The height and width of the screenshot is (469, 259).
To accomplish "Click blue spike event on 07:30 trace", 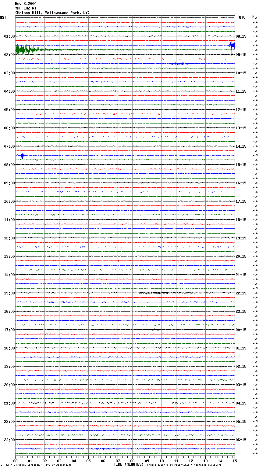I will 23,155.
